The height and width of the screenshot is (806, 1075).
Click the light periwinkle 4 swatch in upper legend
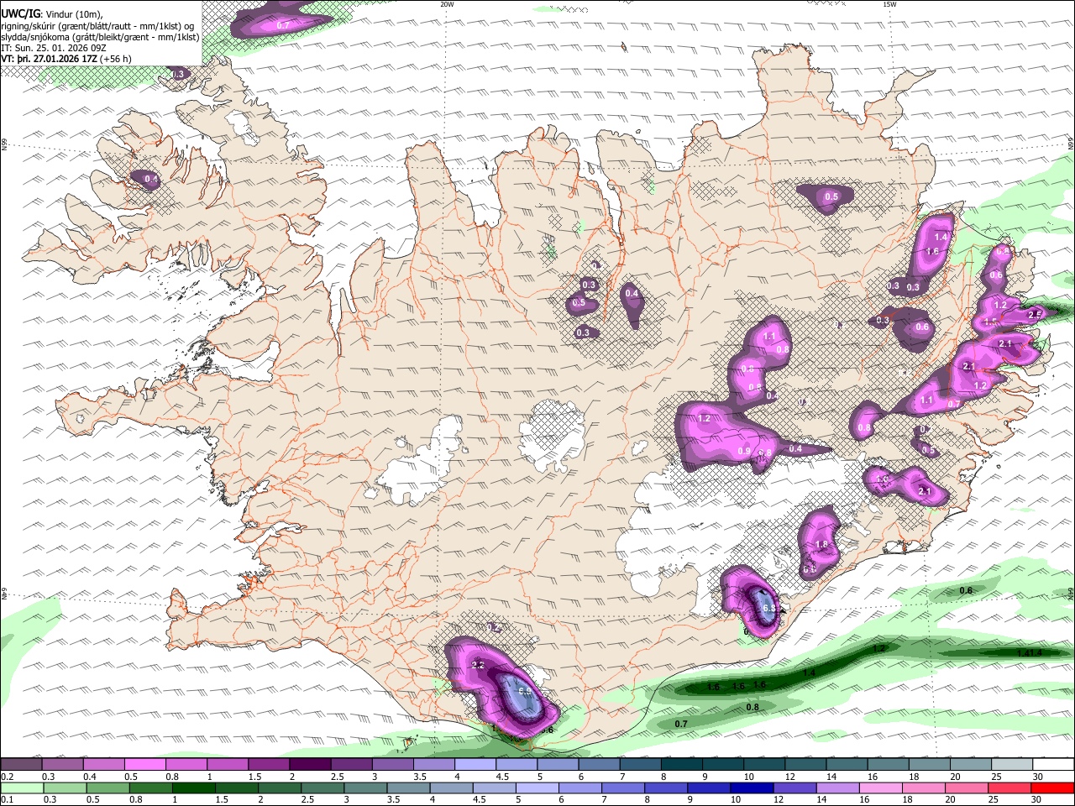point(475,765)
